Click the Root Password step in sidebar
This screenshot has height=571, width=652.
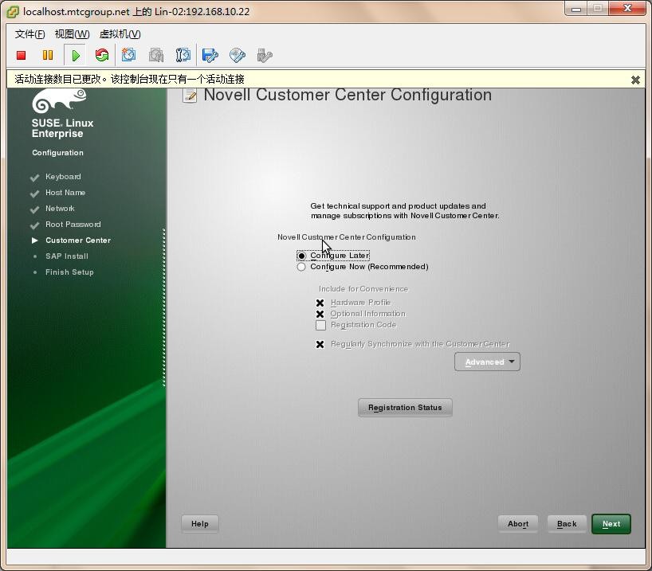pos(73,225)
